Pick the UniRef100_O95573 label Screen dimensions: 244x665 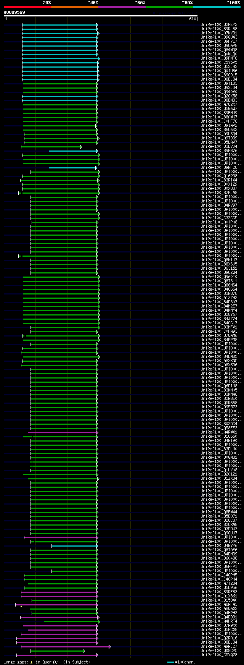[219, 407]
